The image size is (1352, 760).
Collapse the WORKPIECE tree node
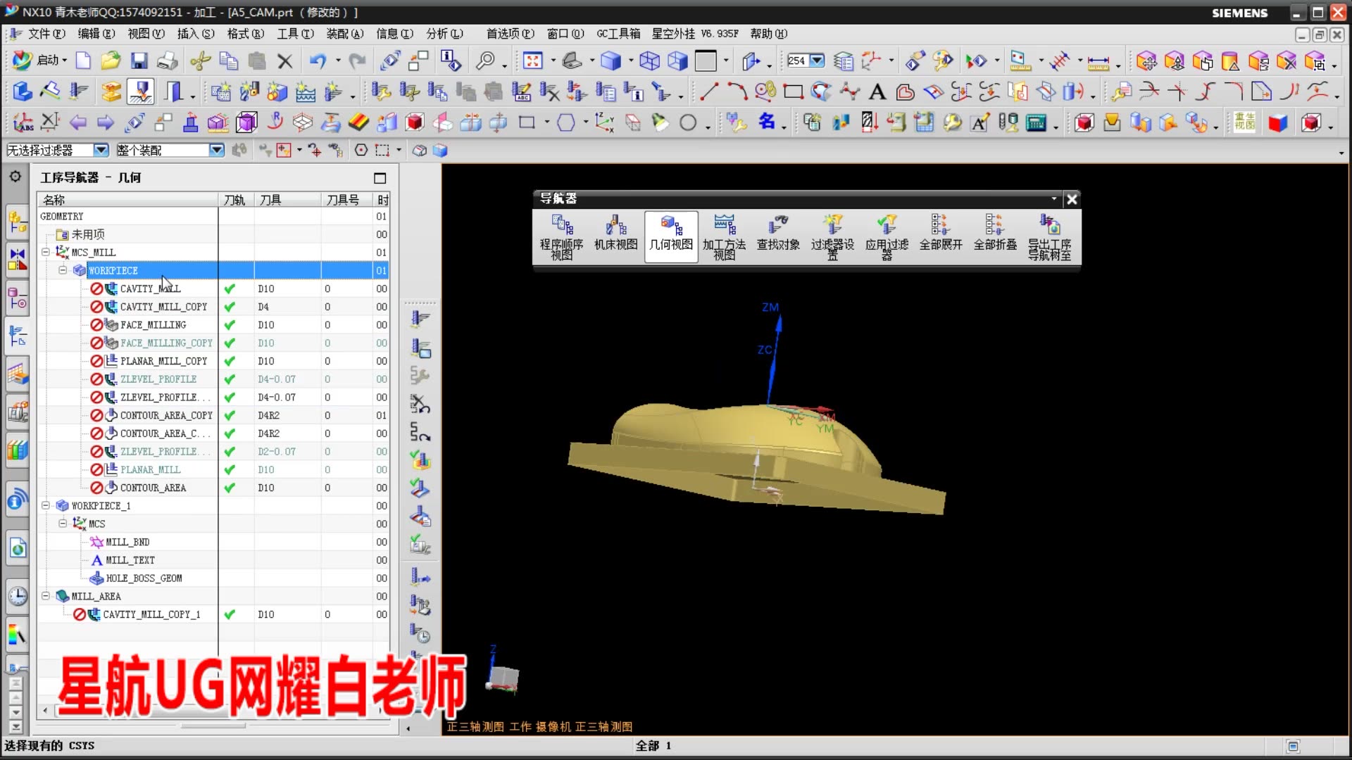(62, 270)
